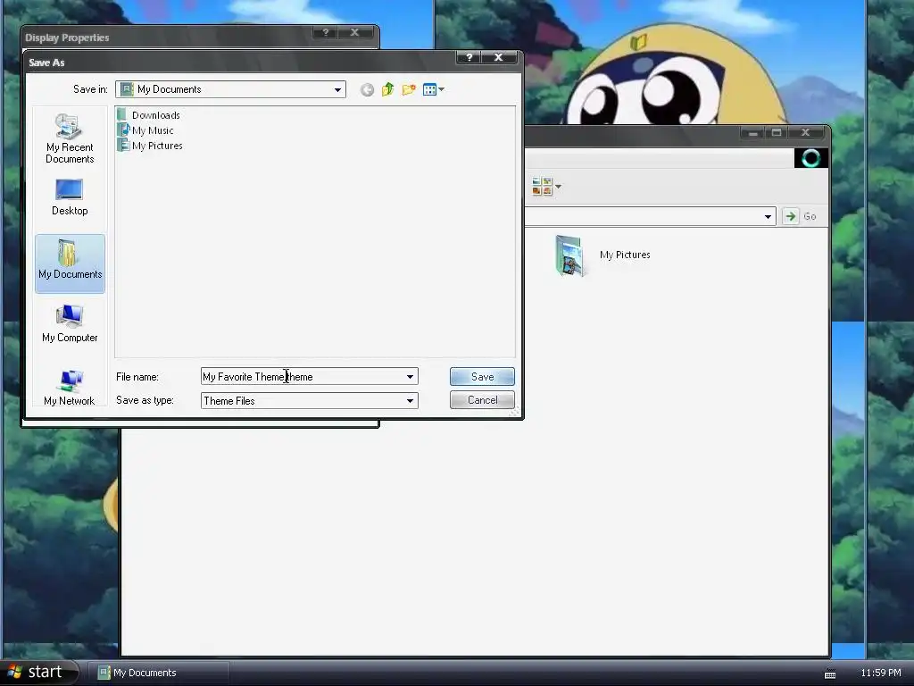Go back using the Save As back arrow icon

367,89
